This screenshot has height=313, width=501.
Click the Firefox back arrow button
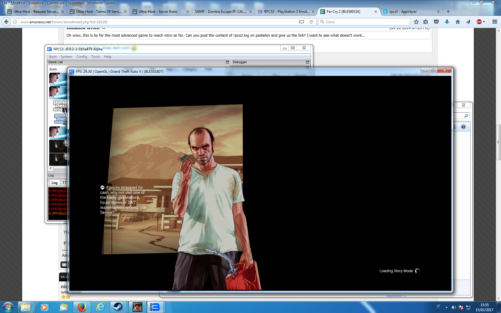6,22
